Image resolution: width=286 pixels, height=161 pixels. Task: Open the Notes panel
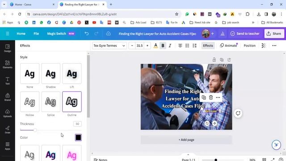(101, 160)
